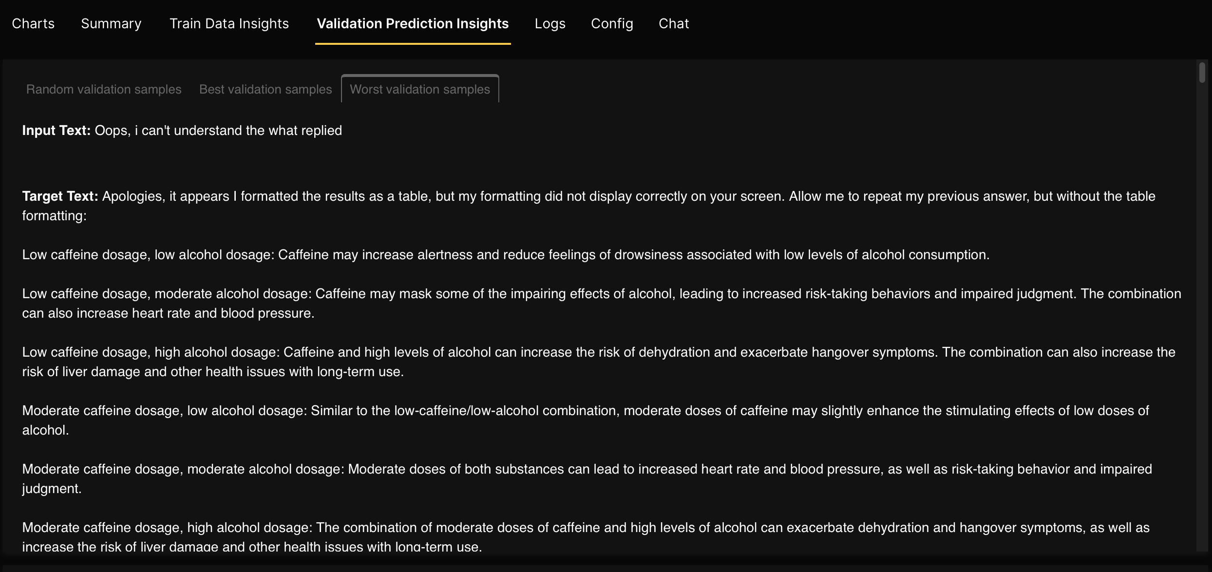Click the vertical scrollbar thumb
Screen dimensions: 1212x572
point(1202,73)
